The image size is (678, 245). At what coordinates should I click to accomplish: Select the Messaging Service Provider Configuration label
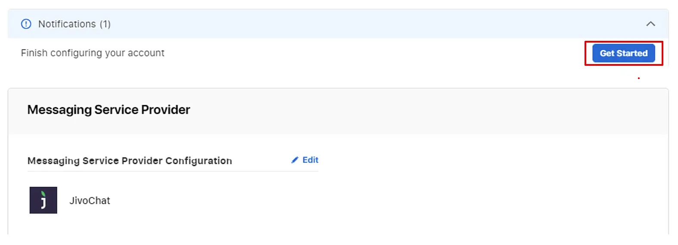(129, 161)
